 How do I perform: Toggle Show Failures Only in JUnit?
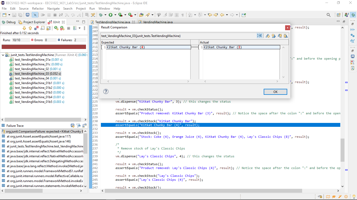36,28
